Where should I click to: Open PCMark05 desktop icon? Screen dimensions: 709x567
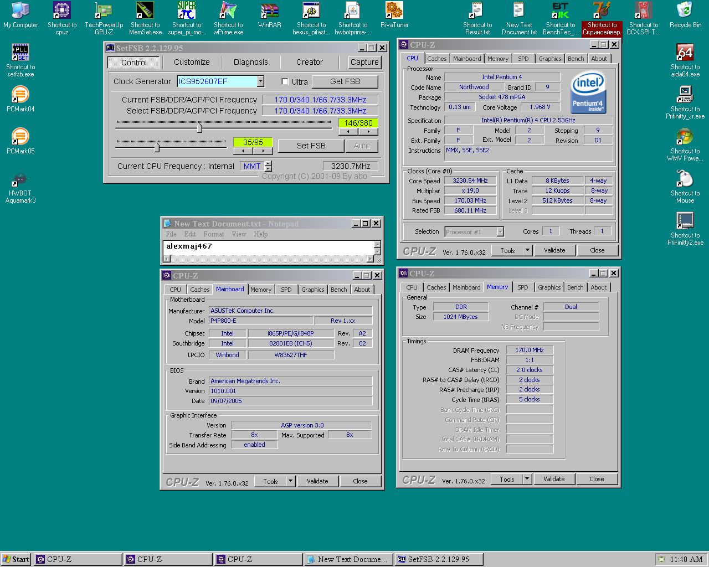[20, 141]
